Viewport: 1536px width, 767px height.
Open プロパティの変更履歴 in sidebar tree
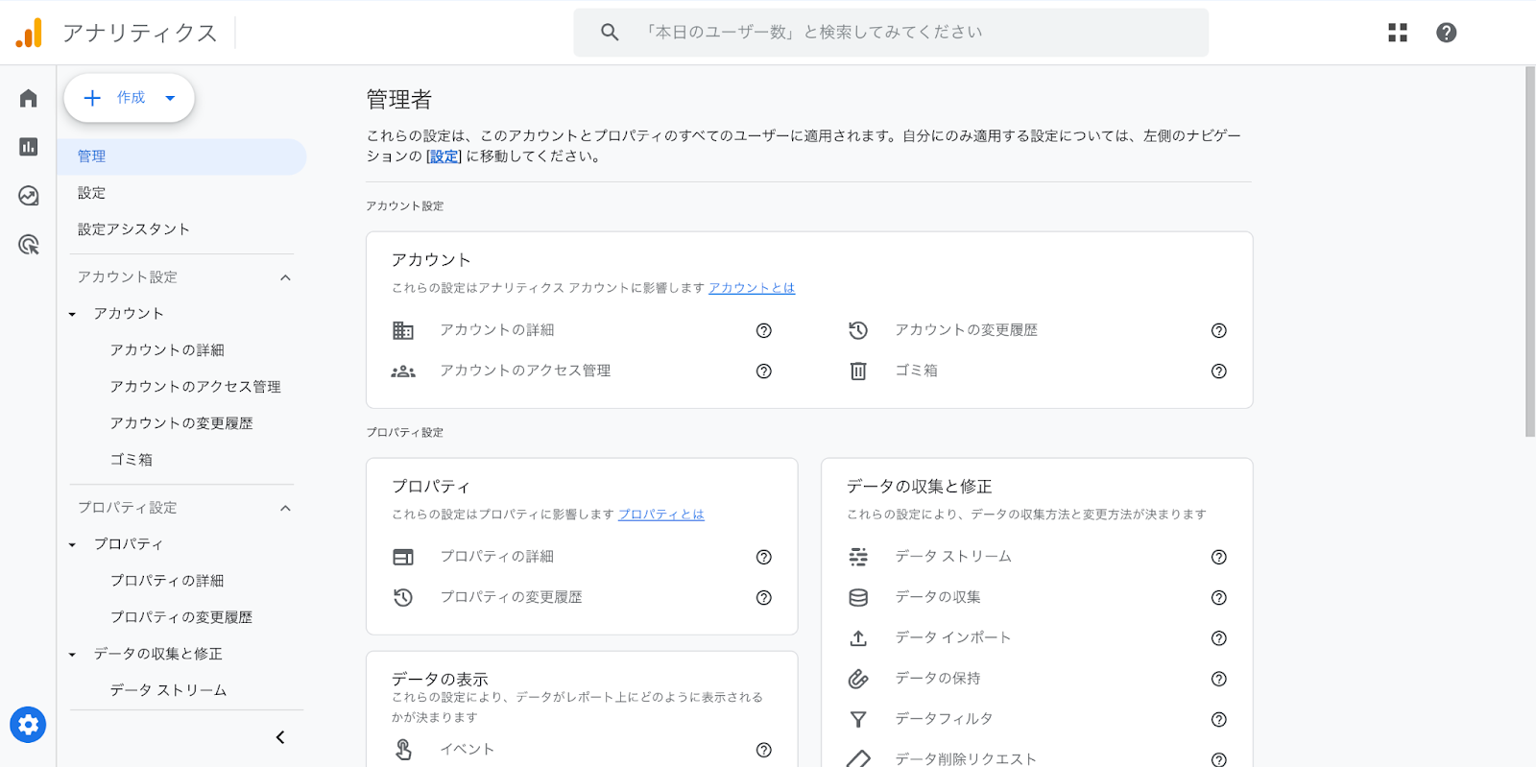pos(181,617)
